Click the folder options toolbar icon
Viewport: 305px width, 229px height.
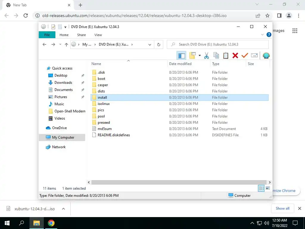(x=192, y=55)
